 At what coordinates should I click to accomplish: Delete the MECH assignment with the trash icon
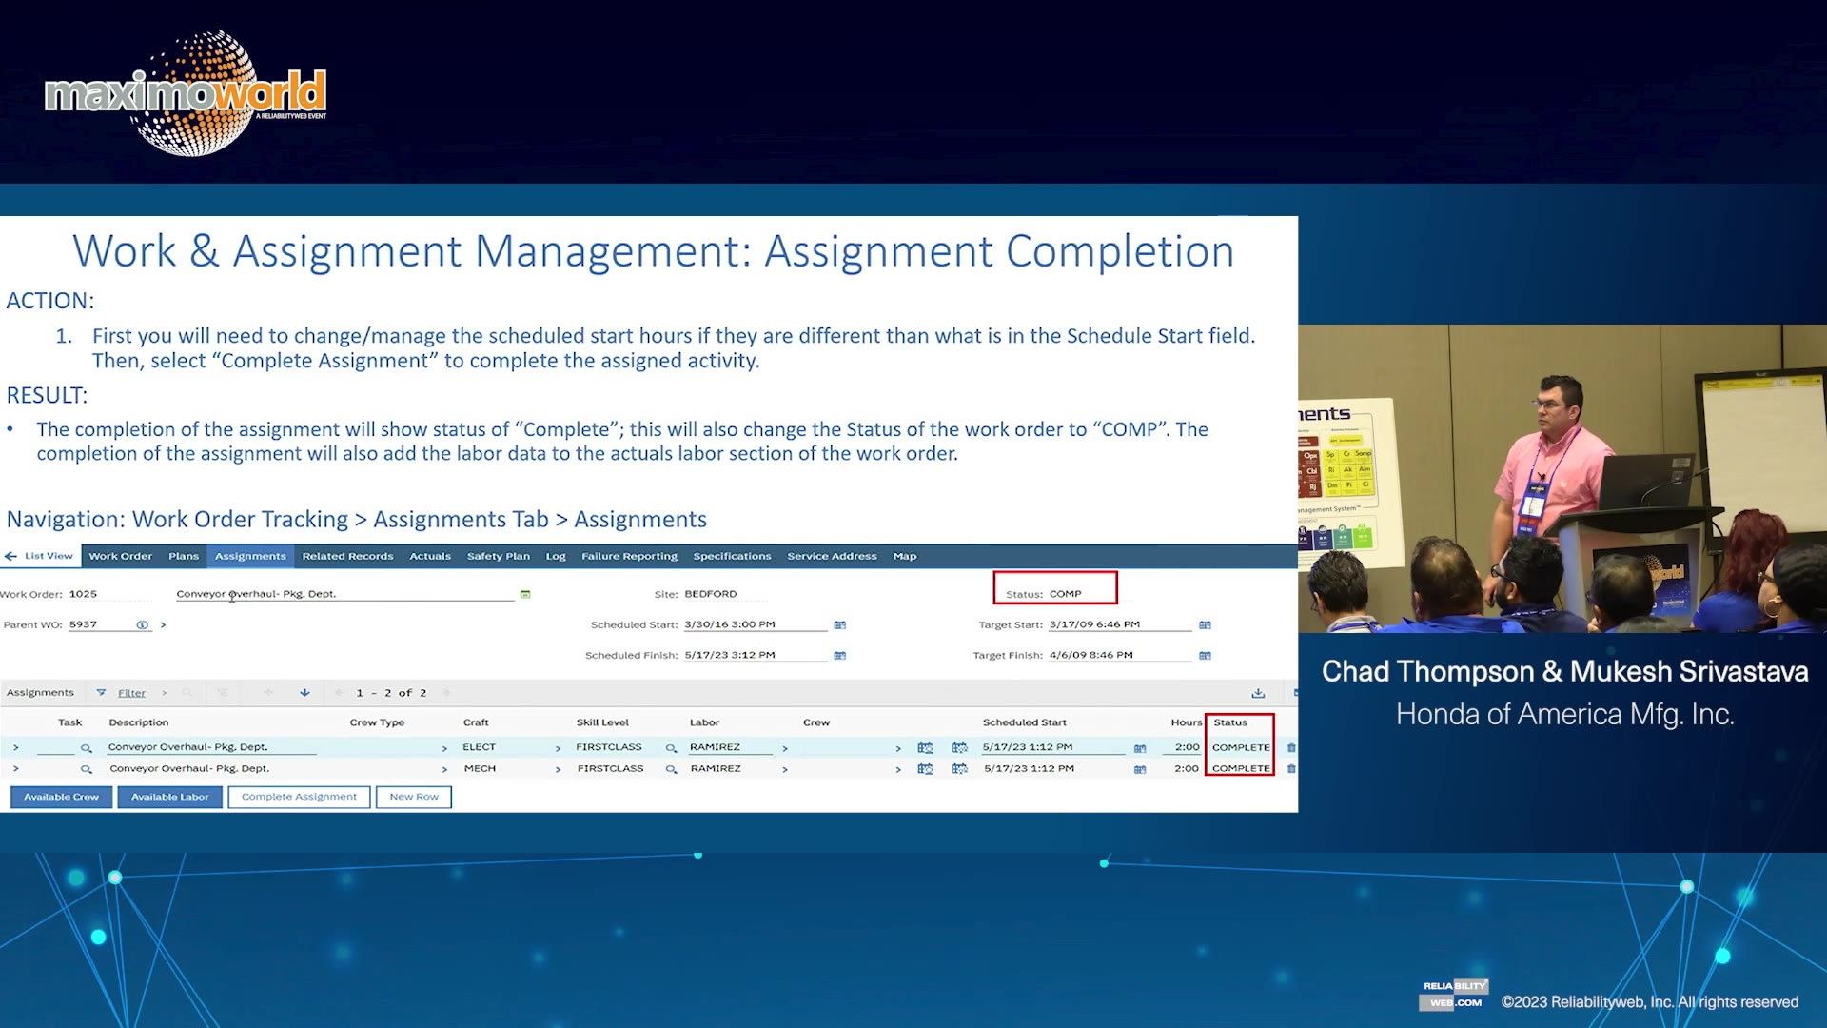[1291, 768]
